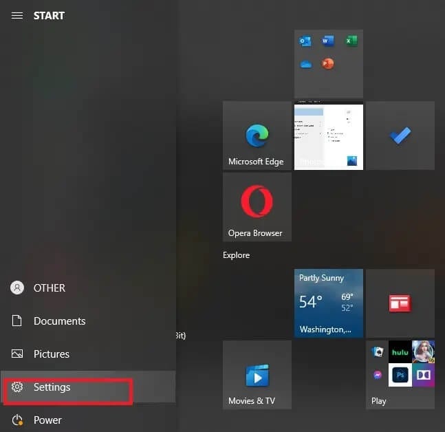Launch Word from the Office folder tile
The image size is (445, 432).
(x=328, y=41)
